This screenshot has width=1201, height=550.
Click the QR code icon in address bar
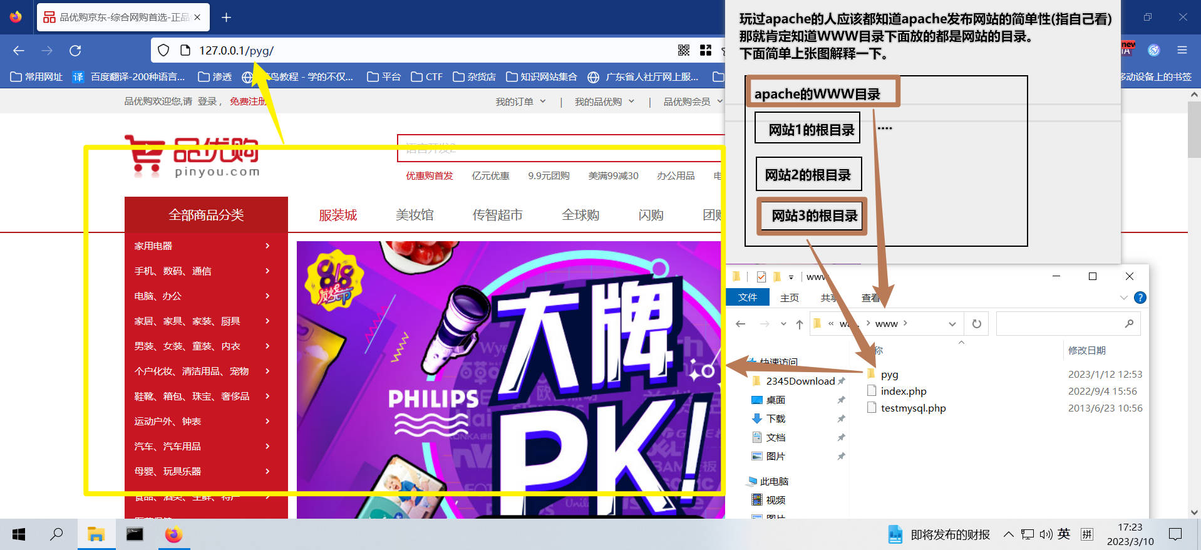pos(684,51)
